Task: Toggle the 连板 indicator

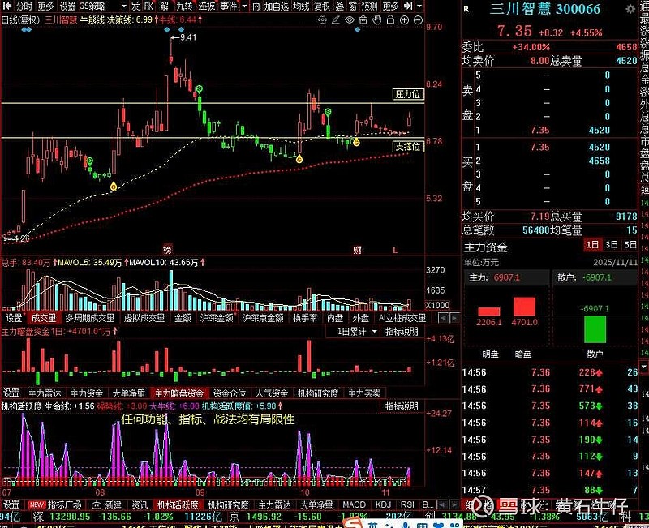Action: click(x=206, y=6)
